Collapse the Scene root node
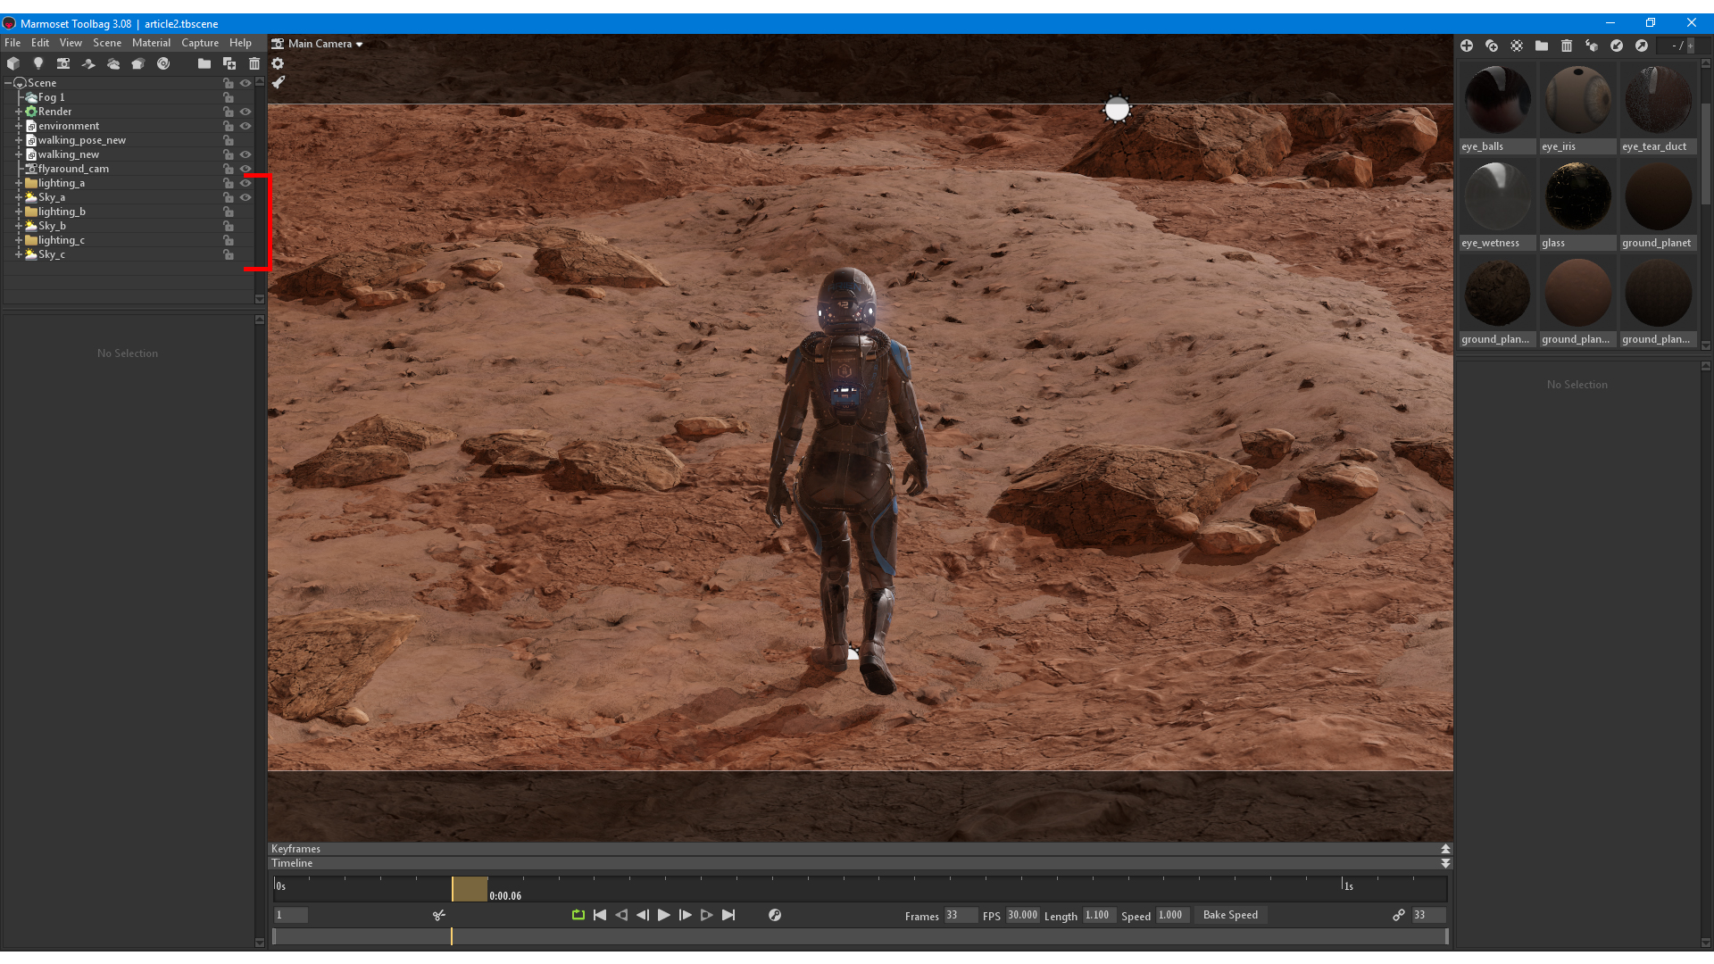The width and height of the screenshot is (1714, 964). pyautogui.click(x=8, y=83)
